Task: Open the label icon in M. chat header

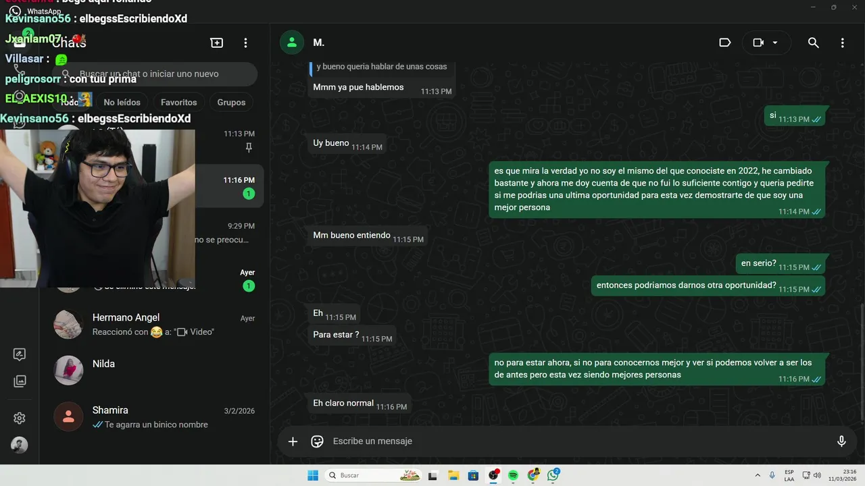Action: coord(725,43)
